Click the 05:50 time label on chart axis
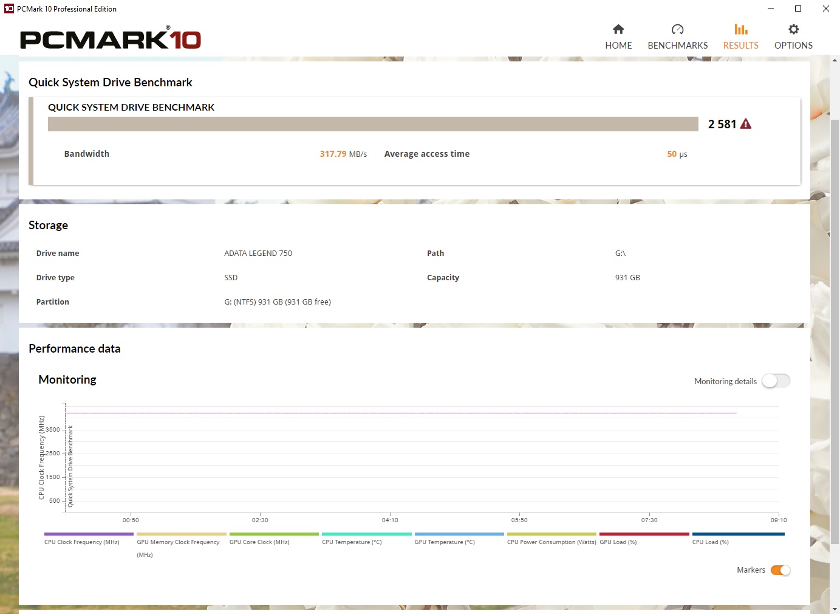 click(519, 520)
